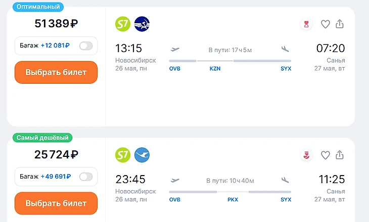Click S7 airline logo on 51389₽ ticket
Viewport: 369px width, 222px height.
123,24
